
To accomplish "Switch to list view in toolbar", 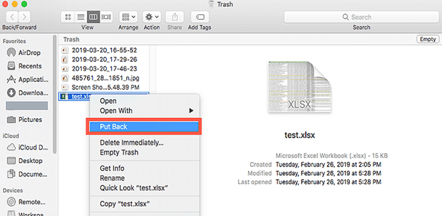I will coord(81,17).
